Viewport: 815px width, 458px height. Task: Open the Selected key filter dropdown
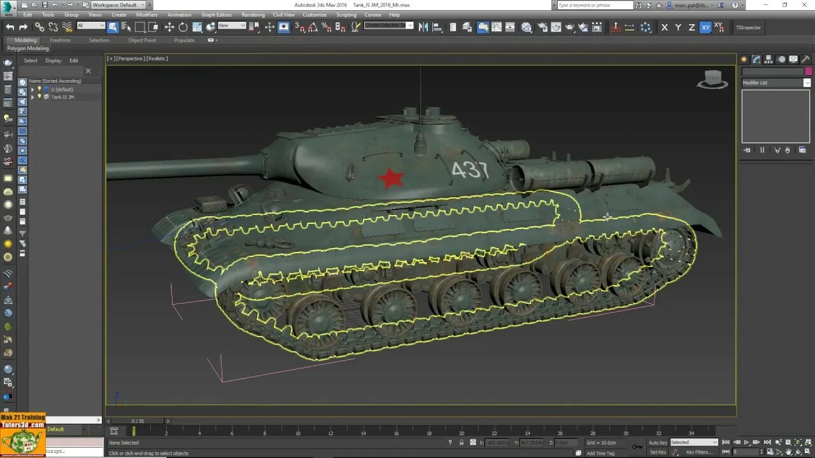coord(694,442)
